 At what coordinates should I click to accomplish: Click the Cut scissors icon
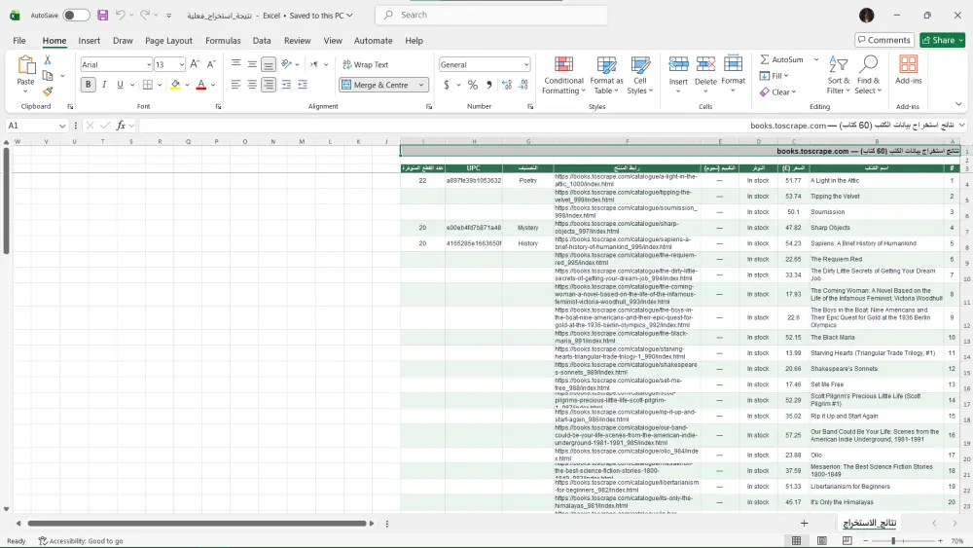coord(48,60)
